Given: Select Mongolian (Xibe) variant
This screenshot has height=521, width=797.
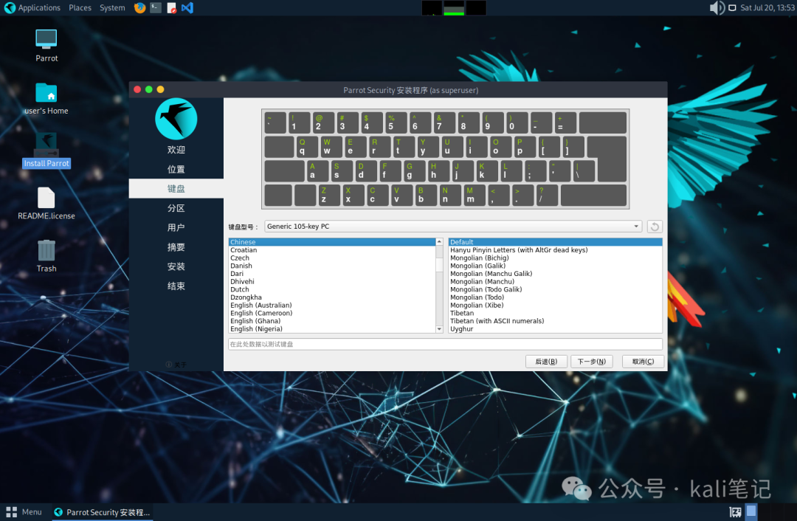Looking at the screenshot, I should point(555,306).
